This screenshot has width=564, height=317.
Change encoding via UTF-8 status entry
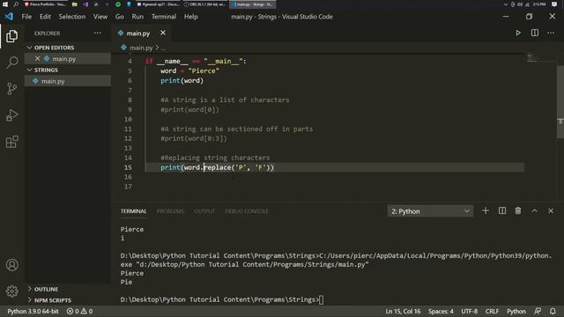470,311
